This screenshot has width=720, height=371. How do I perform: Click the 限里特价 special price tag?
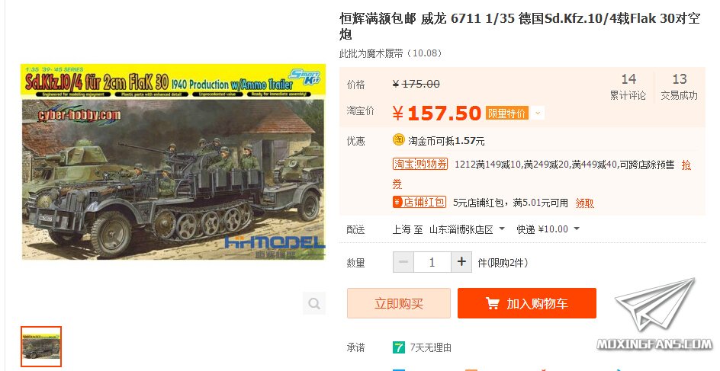pyautogui.click(x=507, y=113)
